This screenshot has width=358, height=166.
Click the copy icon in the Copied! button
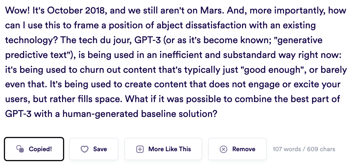pyautogui.click(x=20, y=149)
